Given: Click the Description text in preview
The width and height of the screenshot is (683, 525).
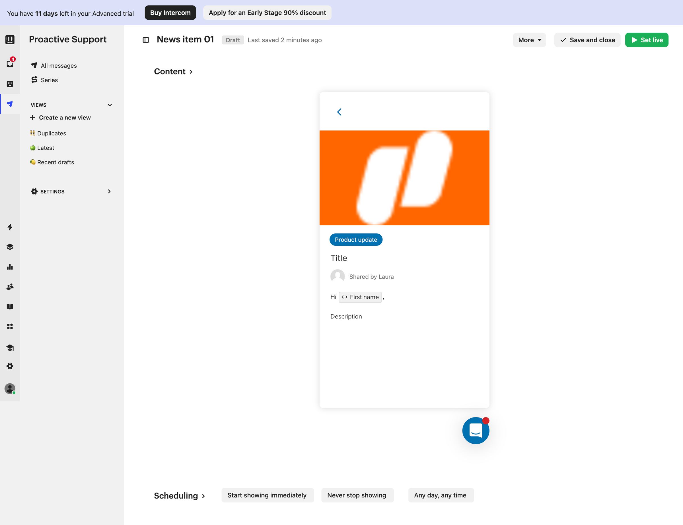Looking at the screenshot, I should tap(346, 317).
